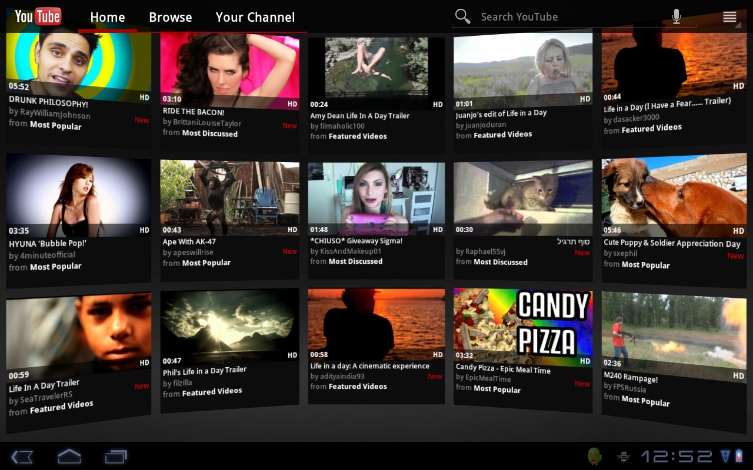Screen dimensions: 753x470
Task: Click the 'by RayWilliamJohnson' channel name
Action: pos(50,113)
